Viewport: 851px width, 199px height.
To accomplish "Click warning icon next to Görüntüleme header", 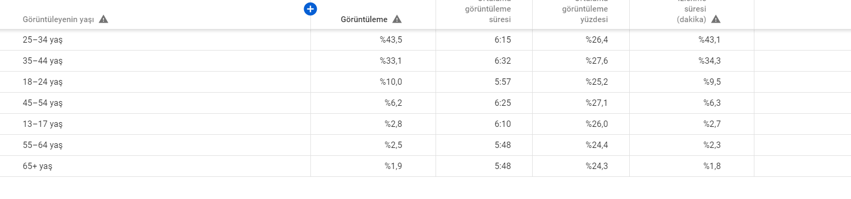I will click(x=397, y=19).
